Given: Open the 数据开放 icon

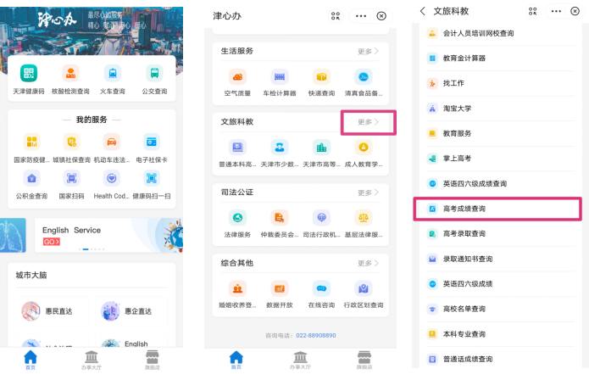Looking at the screenshot, I should (x=279, y=288).
